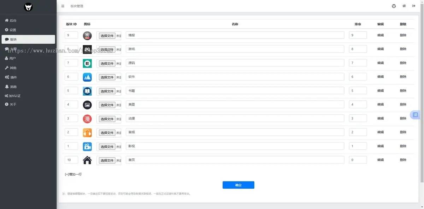Click the 首页 house icon

[x=87, y=160]
